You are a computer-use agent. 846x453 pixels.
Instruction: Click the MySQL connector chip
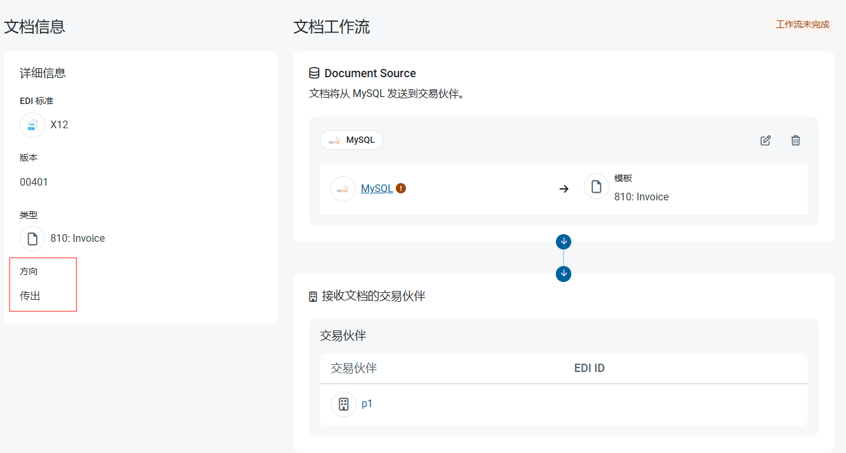coord(351,140)
